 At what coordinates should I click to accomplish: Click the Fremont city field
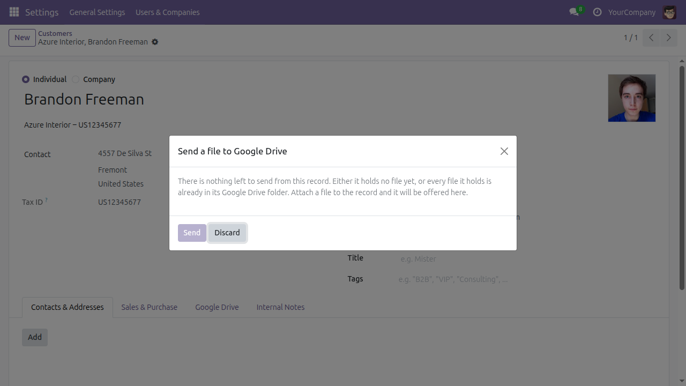pos(113,170)
